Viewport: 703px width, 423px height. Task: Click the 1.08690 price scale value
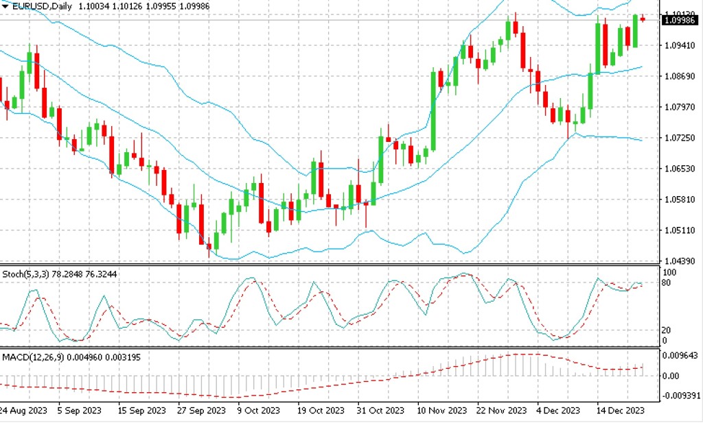tap(680, 76)
